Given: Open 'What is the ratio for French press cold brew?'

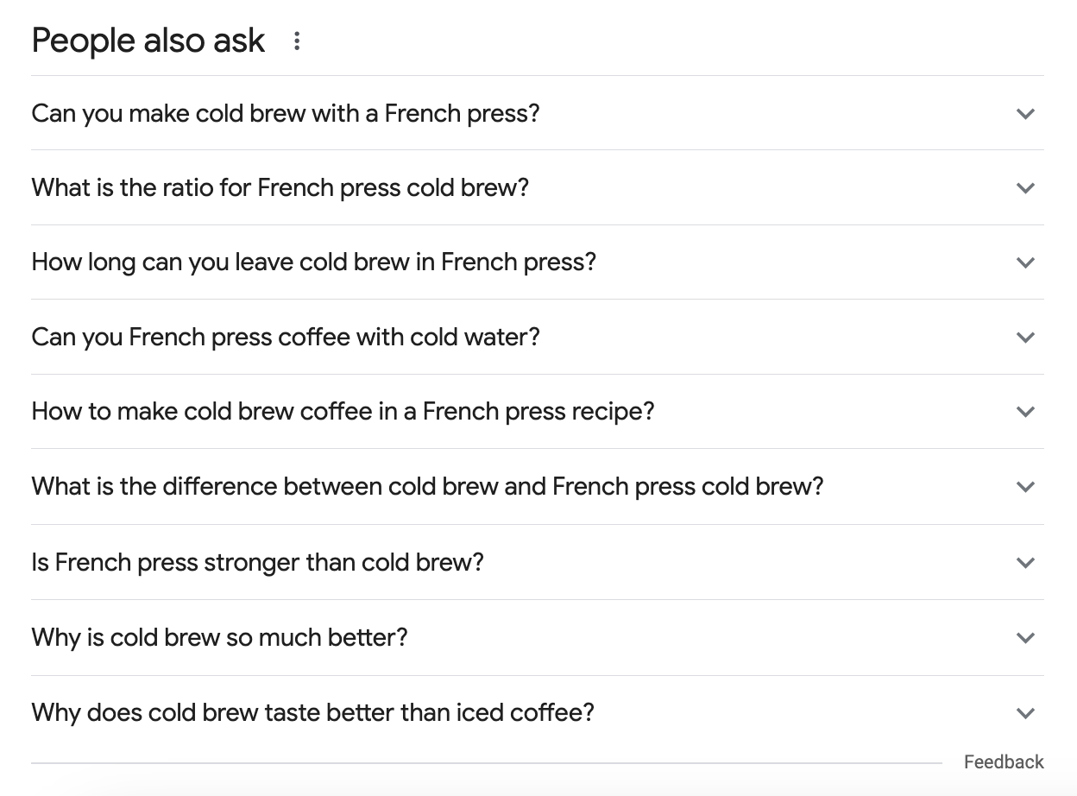Looking at the screenshot, I should 280,188.
